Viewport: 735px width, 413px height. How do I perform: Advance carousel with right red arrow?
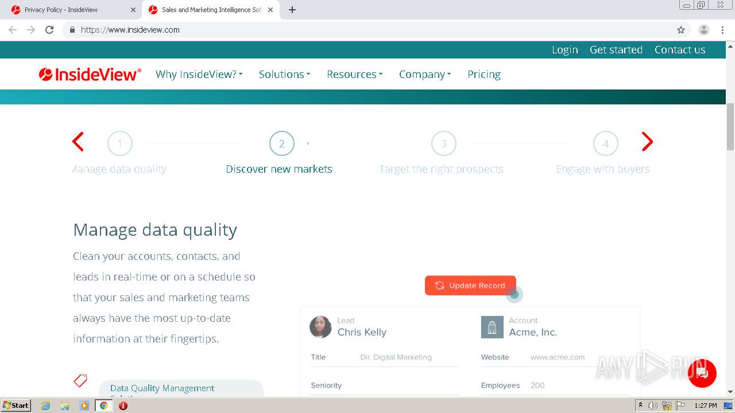point(647,142)
